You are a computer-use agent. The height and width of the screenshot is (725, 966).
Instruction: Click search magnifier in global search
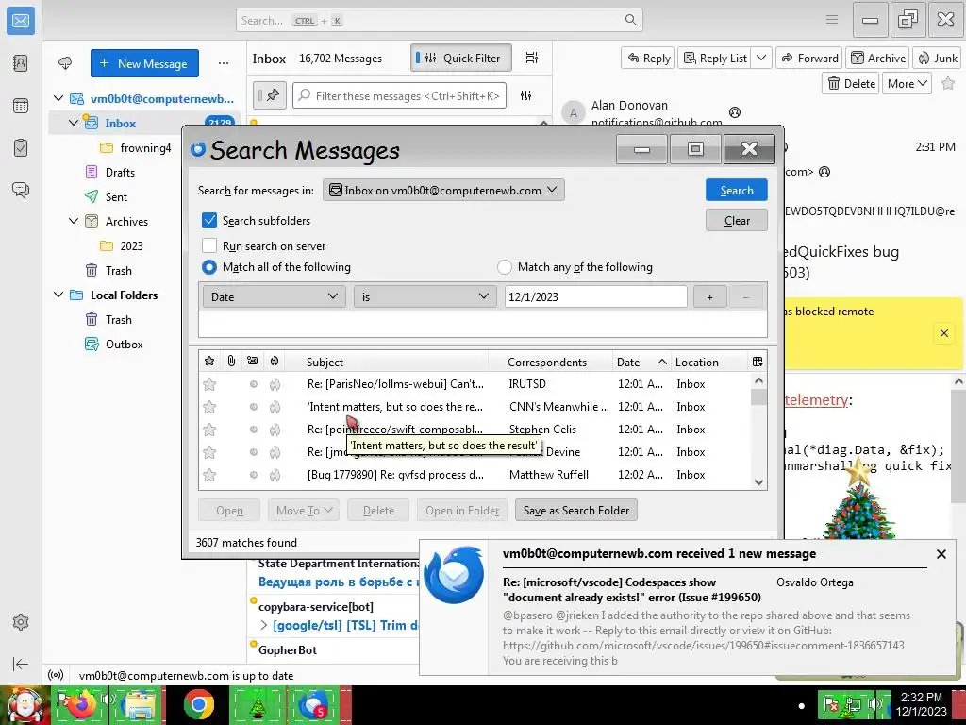630,21
